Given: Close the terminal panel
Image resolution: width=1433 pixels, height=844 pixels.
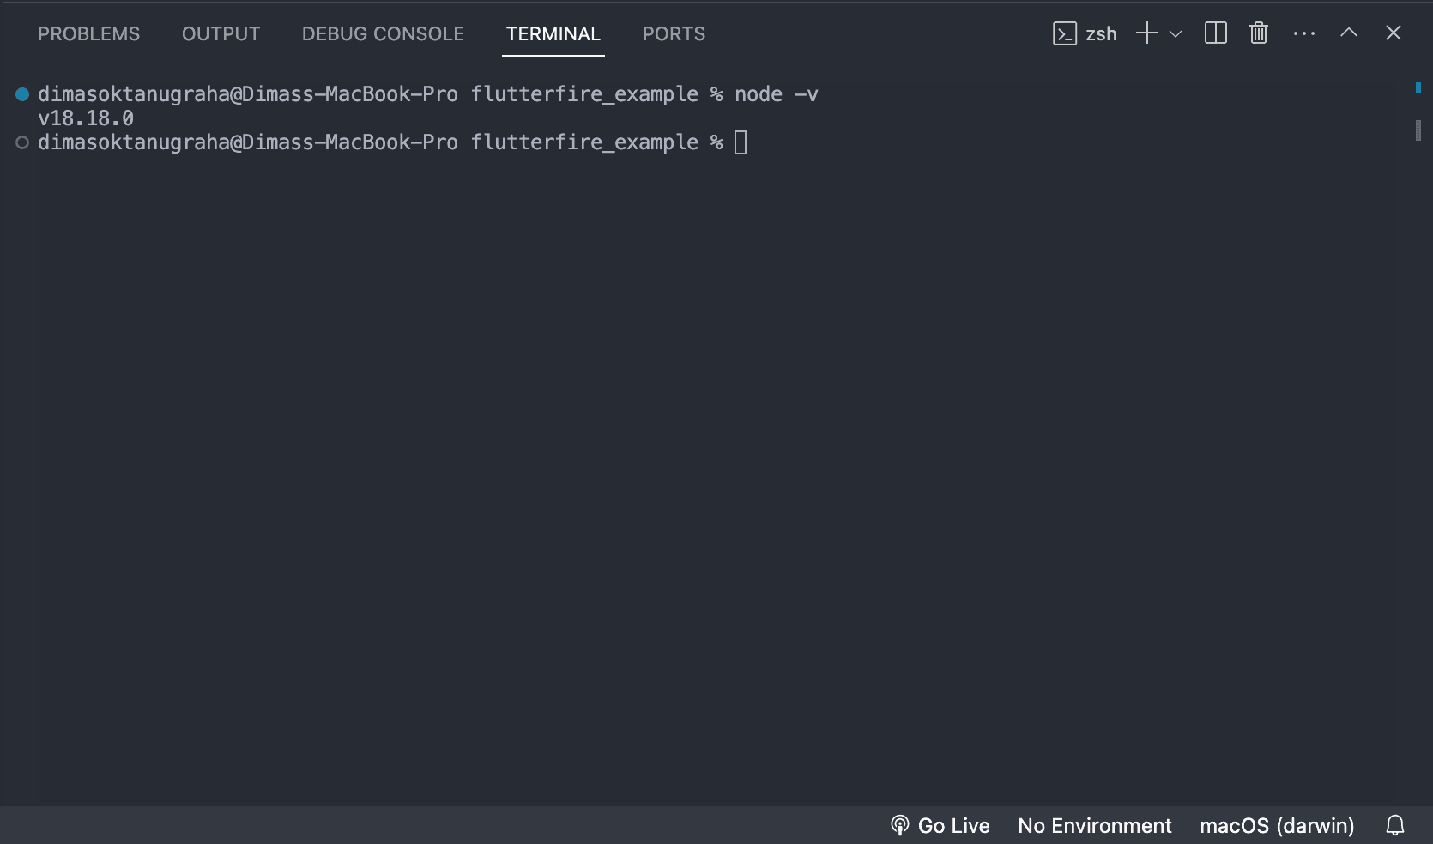Looking at the screenshot, I should [x=1394, y=33].
